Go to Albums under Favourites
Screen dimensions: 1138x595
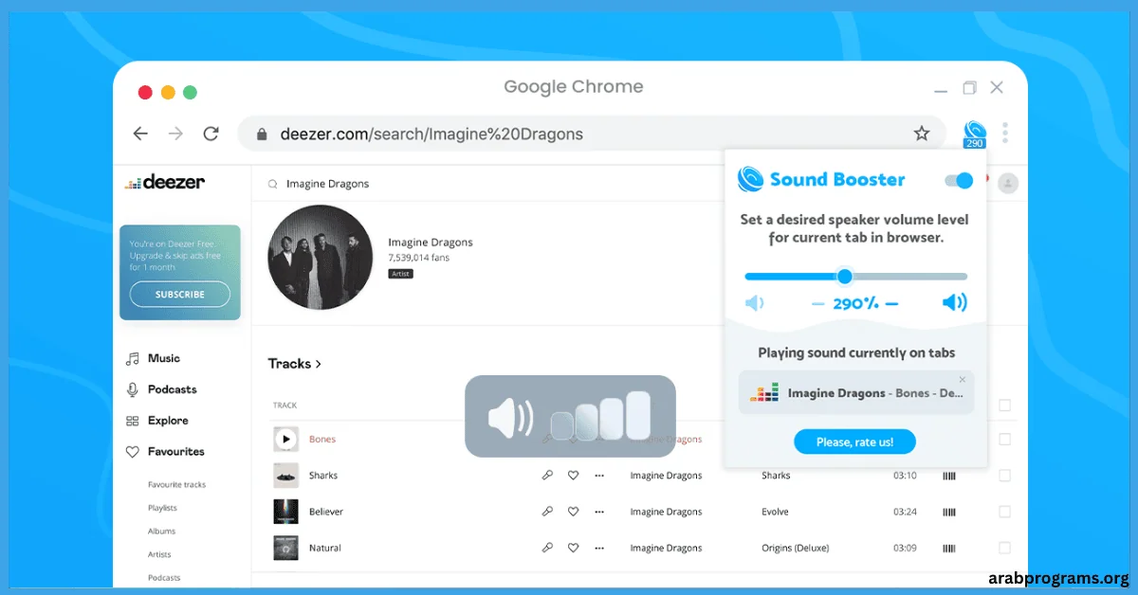click(161, 532)
